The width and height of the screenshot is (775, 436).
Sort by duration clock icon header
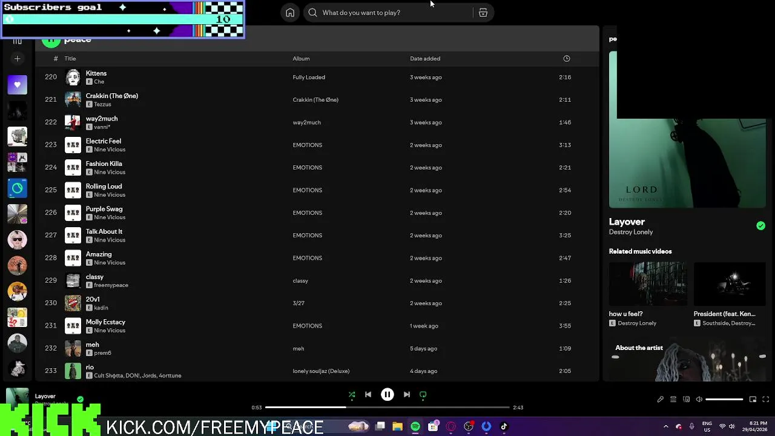(x=567, y=59)
